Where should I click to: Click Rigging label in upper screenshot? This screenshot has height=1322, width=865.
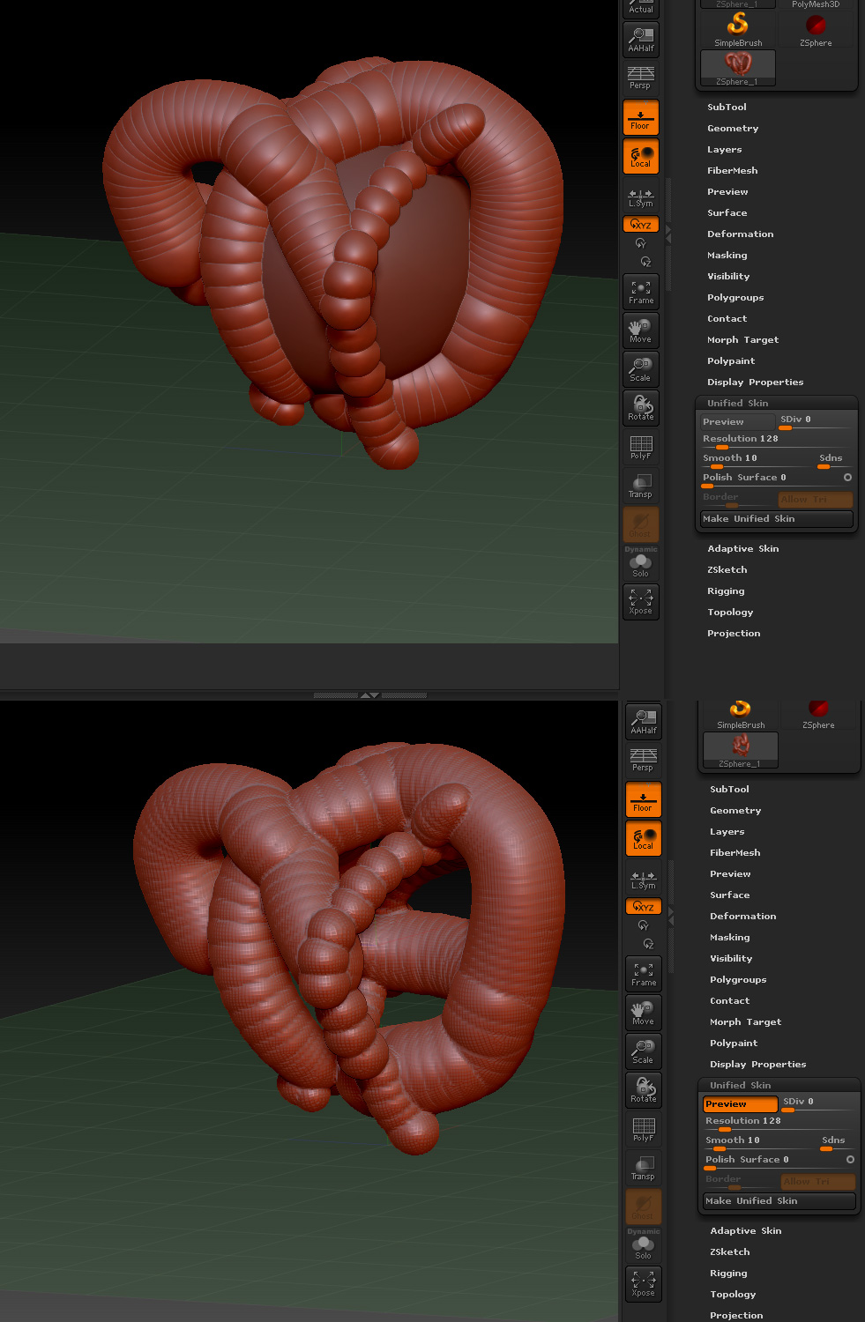tap(726, 591)
